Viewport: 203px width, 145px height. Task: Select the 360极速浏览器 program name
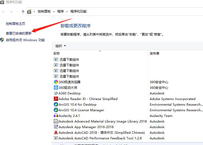tap(70, 82)
